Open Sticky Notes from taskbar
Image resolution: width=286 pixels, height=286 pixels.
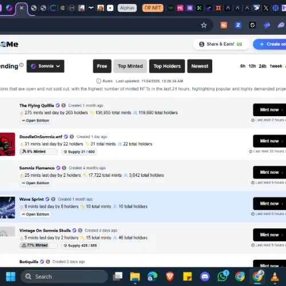[x=188, y=276]
